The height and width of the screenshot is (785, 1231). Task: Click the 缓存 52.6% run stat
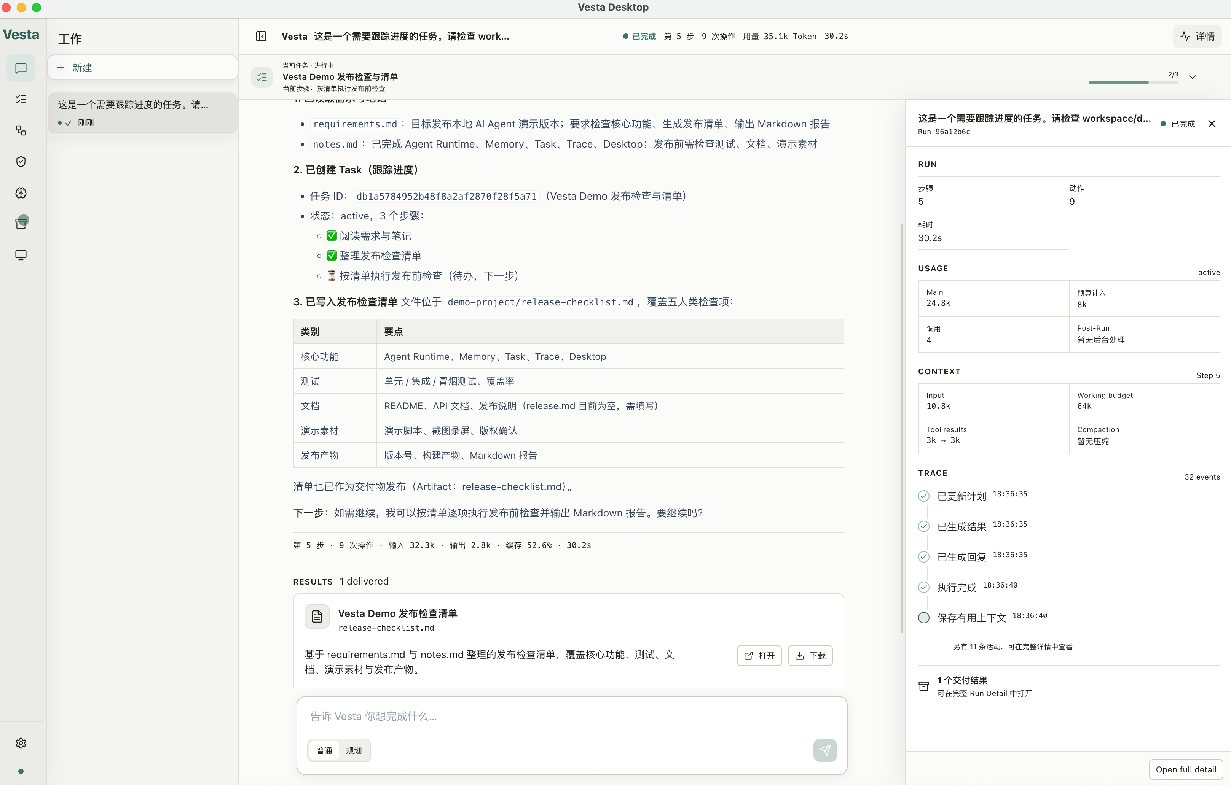tap(529, 545)
